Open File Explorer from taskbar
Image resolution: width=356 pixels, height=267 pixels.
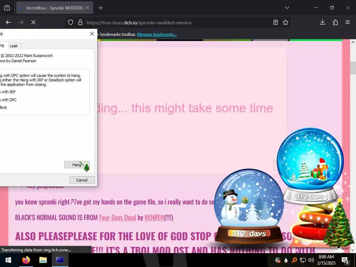(43, 260)
